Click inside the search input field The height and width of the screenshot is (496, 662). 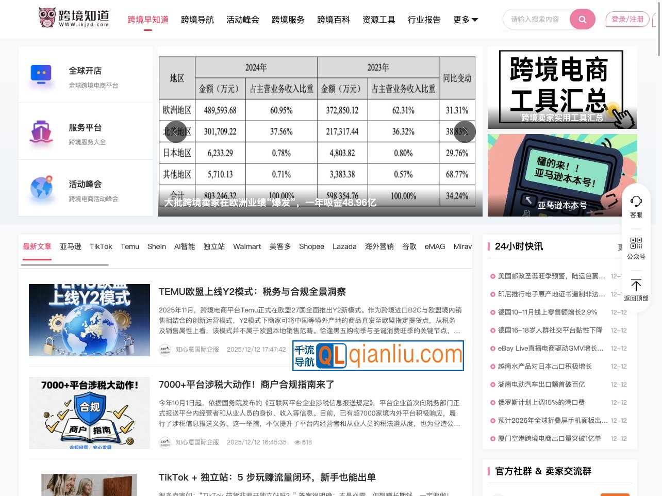tap(536, 19)
